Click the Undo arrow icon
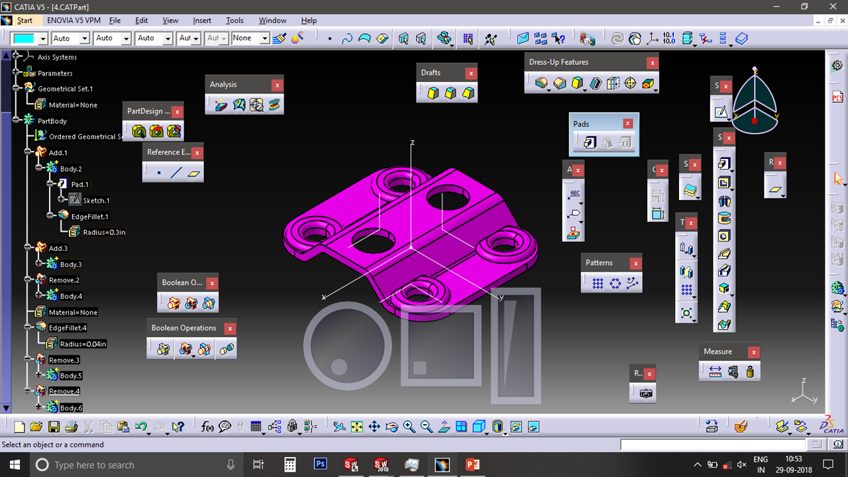Viewport: 848px width, 477px height. point(140,427)
